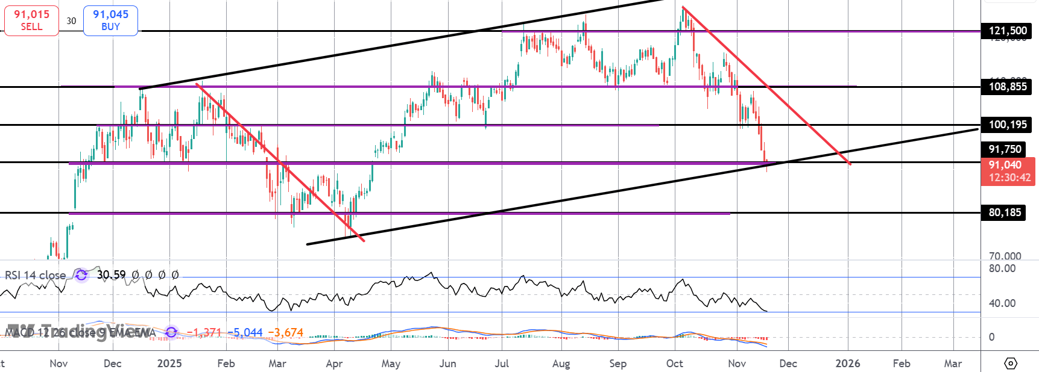
Task: Select the RSI 14 close indicator title
Action: [35, 275]
